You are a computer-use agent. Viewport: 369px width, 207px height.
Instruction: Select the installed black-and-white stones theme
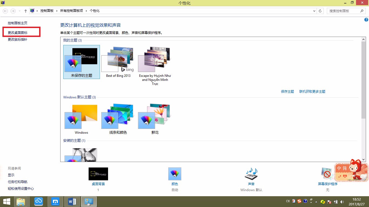(x=82, y=155)
